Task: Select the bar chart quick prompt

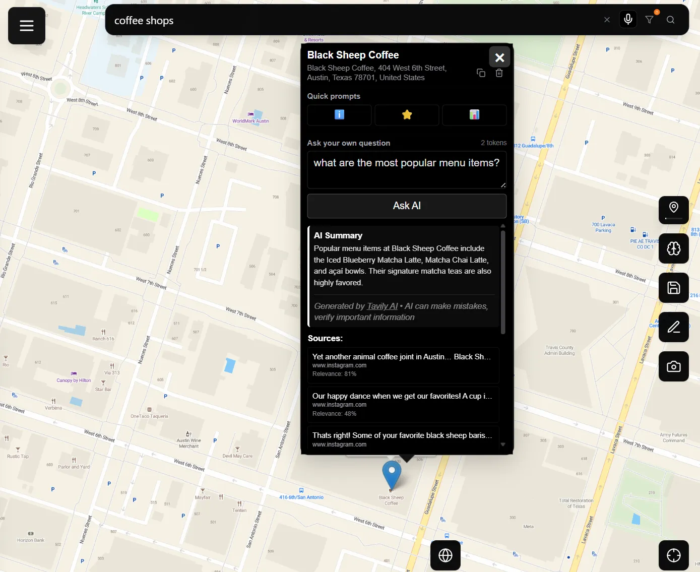Action: click(x=474, y=115)
